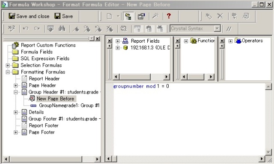Click the Undo arrow icon

(x=26, y=29)
